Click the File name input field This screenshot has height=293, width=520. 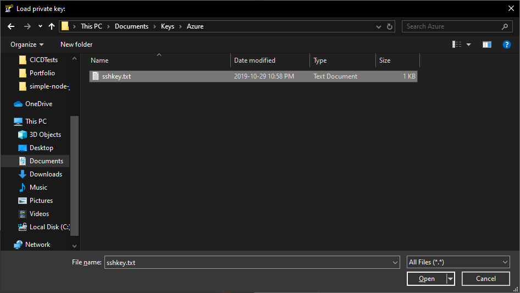coord(248,262)
